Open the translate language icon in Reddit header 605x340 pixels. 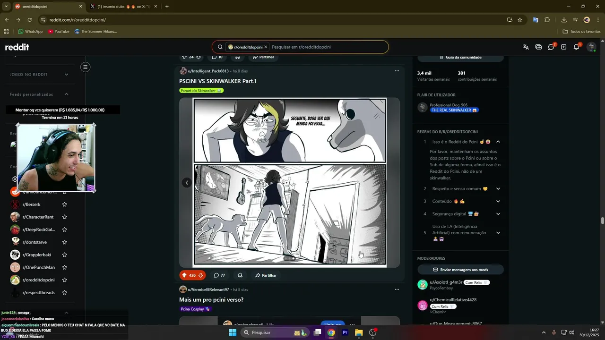pyautogui.click(x=526, y=47)
